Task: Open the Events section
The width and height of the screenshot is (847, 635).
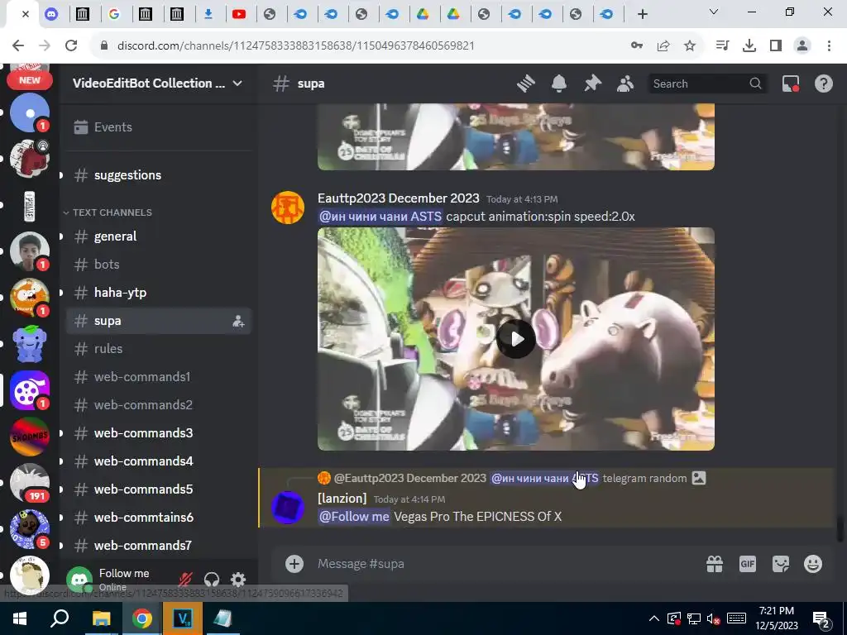Action: 158,127
